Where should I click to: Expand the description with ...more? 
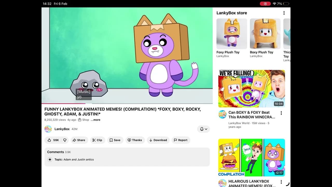95,120
